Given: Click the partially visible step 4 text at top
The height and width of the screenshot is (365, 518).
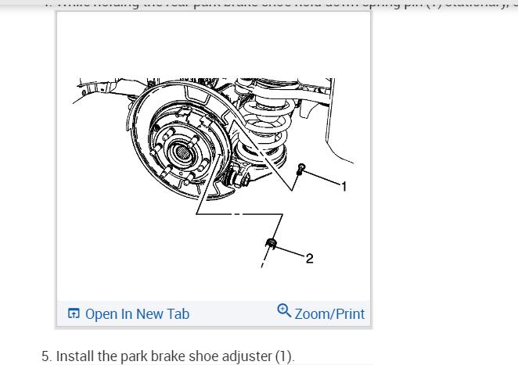Looking at the screenshot, I should [281, 4].
